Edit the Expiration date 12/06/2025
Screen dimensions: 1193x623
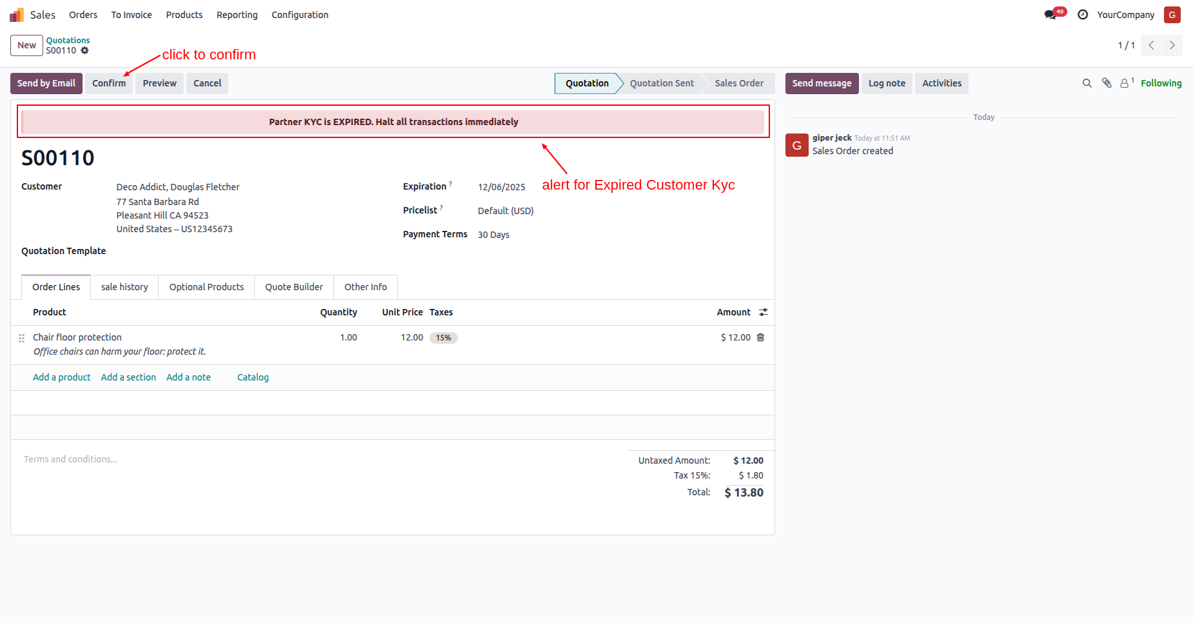pos(502,187)
